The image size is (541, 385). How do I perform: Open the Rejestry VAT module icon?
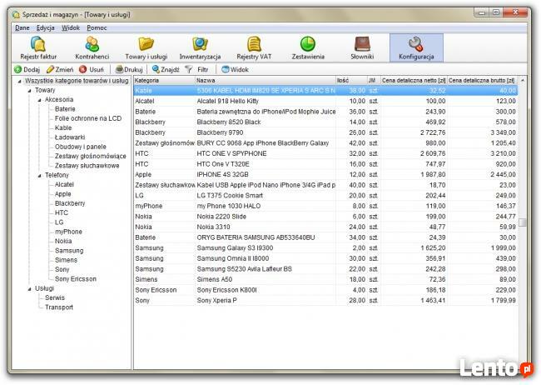[x=254, y=47]
